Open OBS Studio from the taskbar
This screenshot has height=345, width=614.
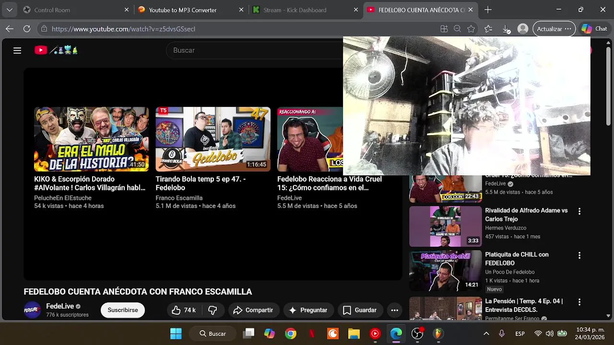[417, 333]
